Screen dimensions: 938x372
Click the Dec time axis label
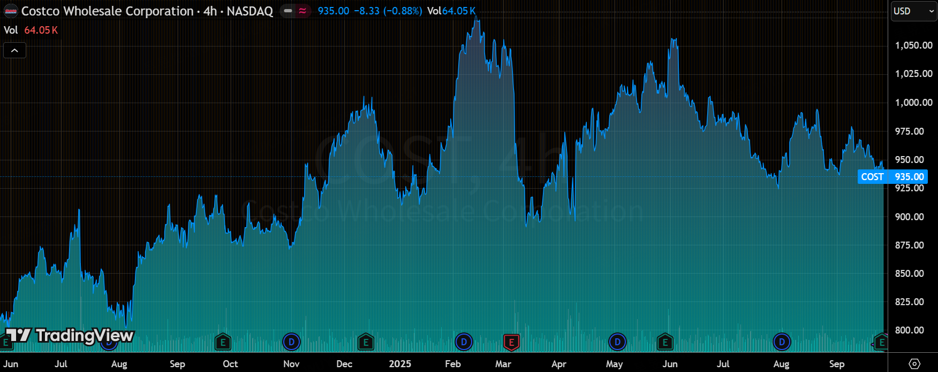click(x=344, y=364)
